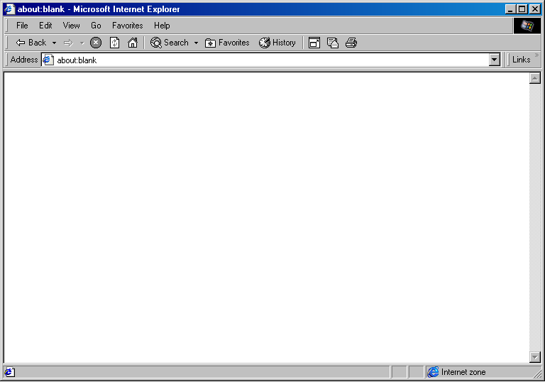Viewport: 545px width, 382px height.
Task: Open the Favorites menu
Action: [127, 26]
